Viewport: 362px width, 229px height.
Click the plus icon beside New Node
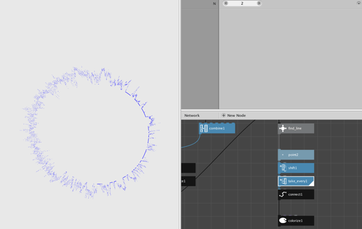click(223, 115)
